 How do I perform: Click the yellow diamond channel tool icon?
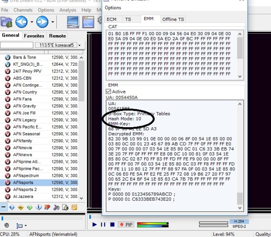click(x=21, y=207)
